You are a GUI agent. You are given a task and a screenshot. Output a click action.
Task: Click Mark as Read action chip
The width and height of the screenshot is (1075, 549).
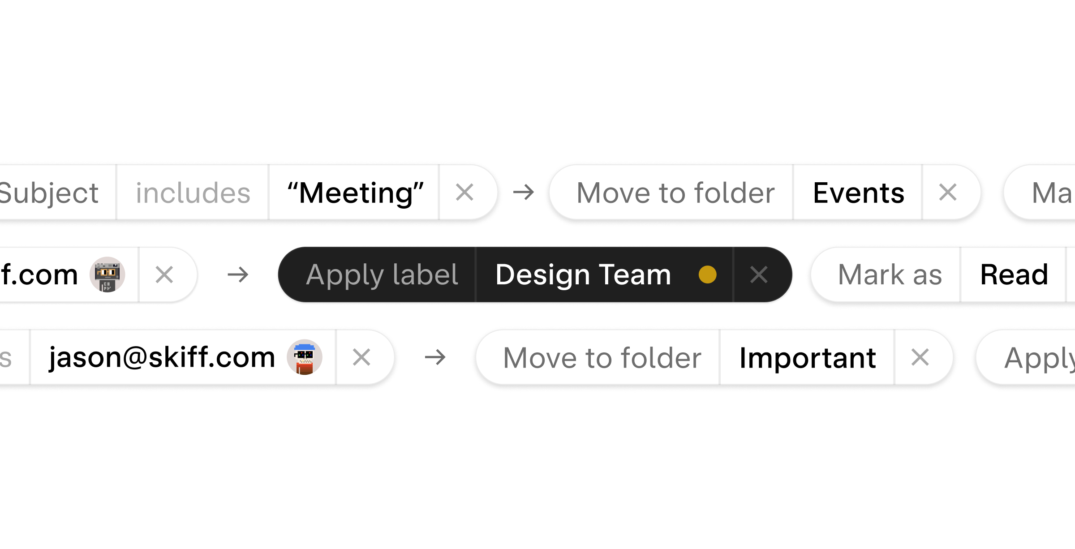coord(946,274)
